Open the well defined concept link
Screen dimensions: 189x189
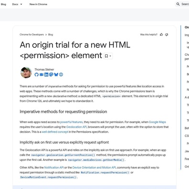pyautogui.click(x=55, y=132)
